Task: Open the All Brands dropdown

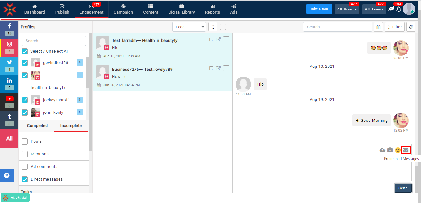Action: (x=347, y=9)
